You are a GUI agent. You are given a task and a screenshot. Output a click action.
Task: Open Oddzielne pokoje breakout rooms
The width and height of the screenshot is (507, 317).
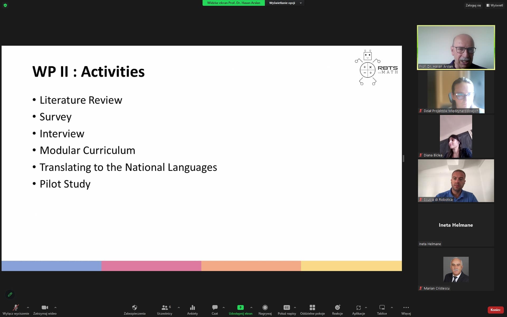pos(312,310)
